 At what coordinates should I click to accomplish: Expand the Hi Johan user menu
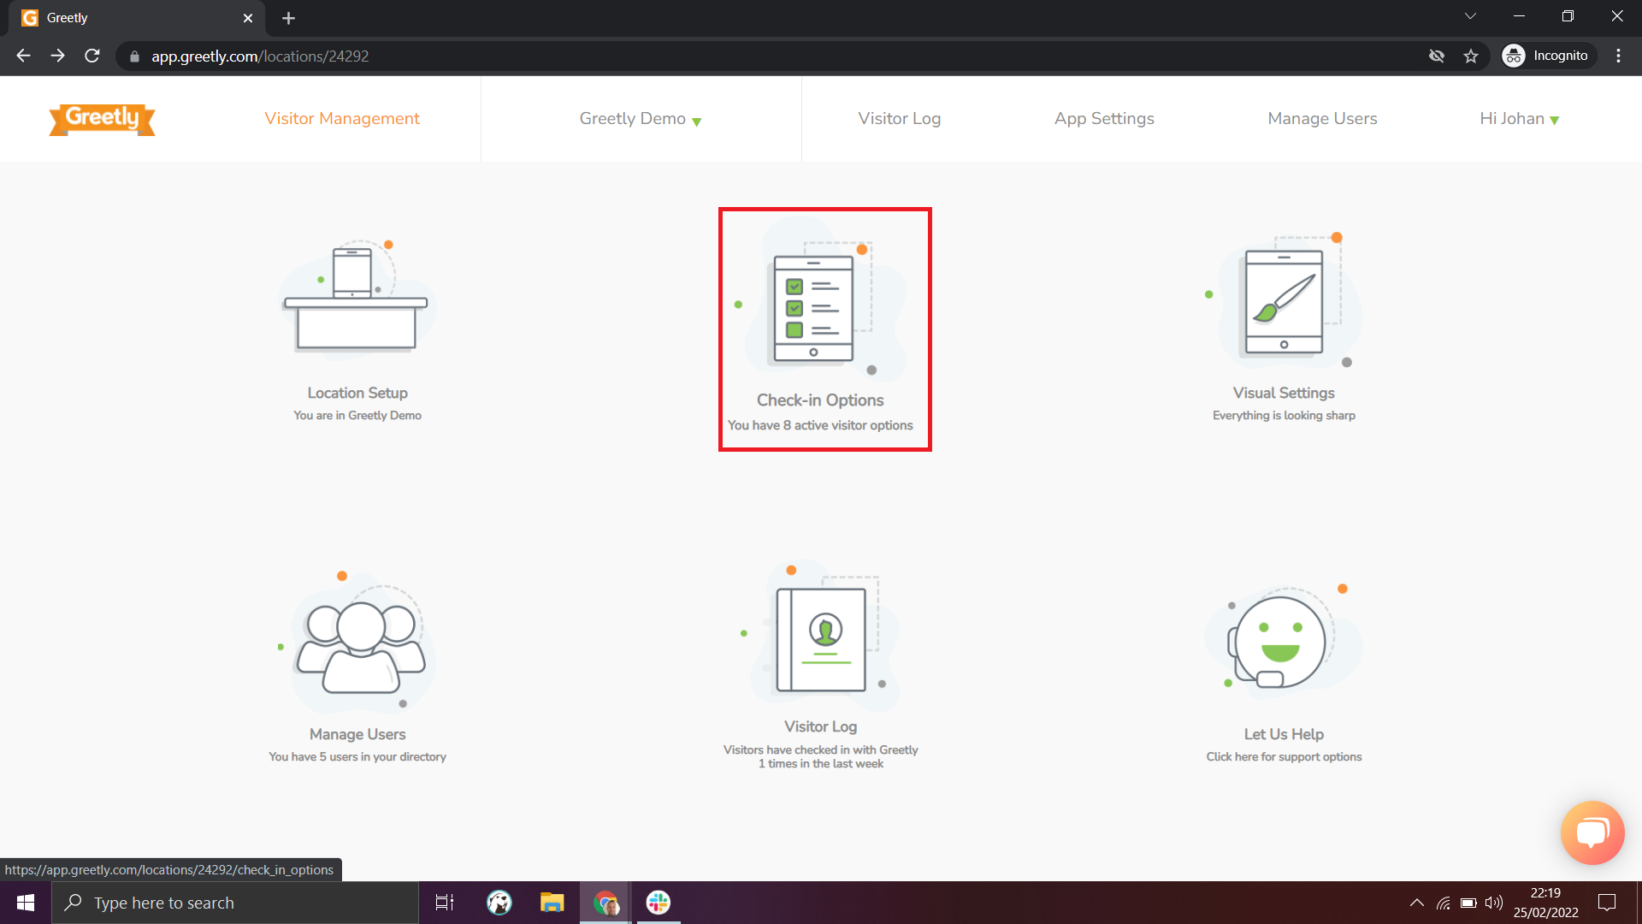pos(1519,119)
